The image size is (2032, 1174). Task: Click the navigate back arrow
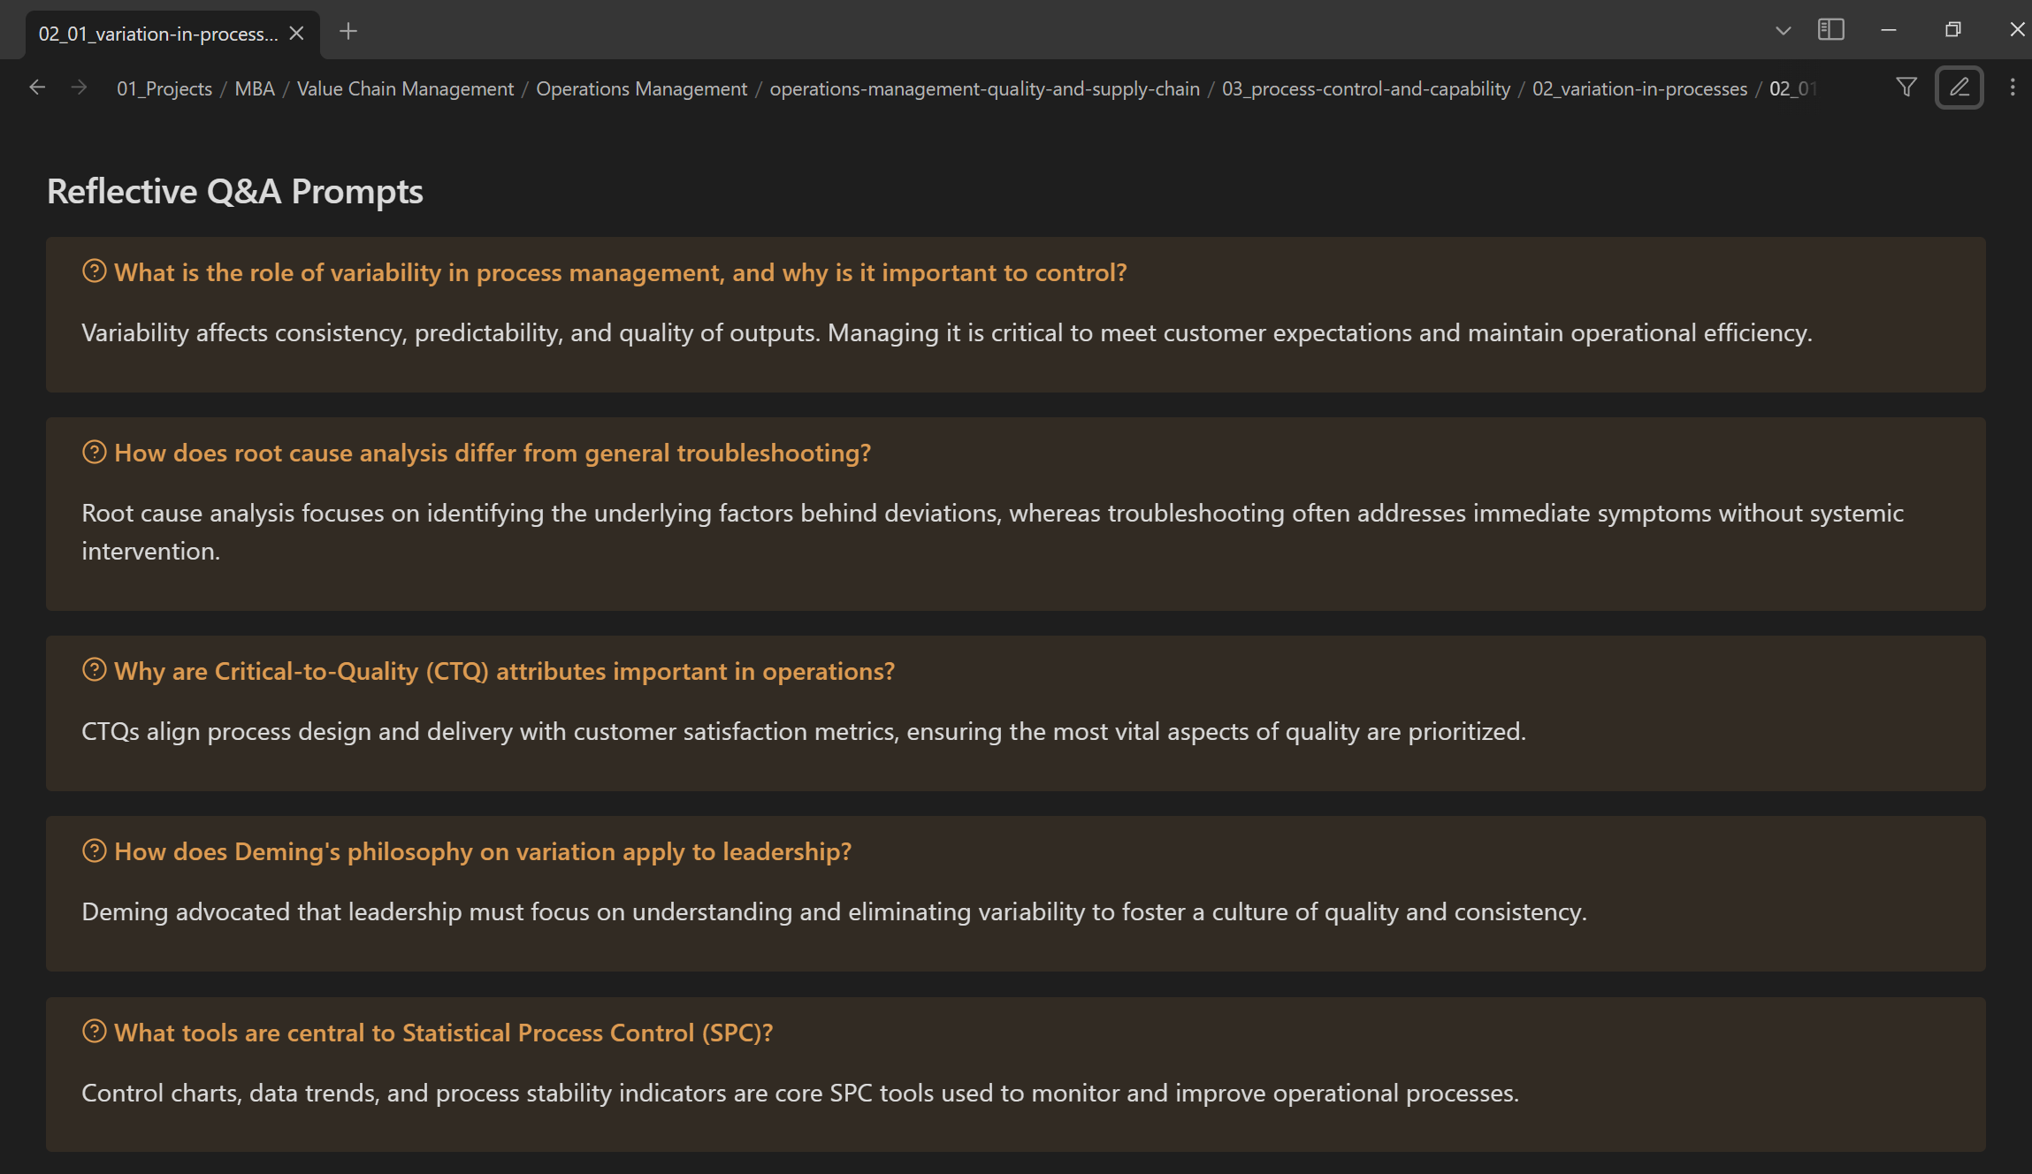click(37, 88)
